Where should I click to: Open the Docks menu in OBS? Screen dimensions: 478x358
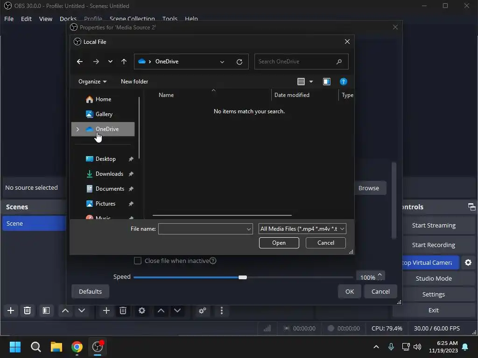(x=68, y=19)
